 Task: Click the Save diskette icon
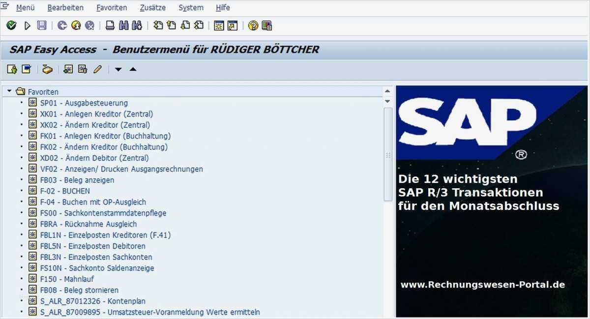(42, 25)
